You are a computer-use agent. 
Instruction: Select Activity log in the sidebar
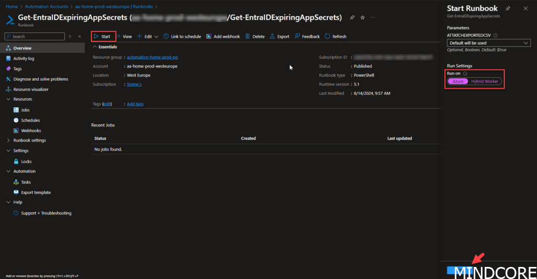coord(24,59)
